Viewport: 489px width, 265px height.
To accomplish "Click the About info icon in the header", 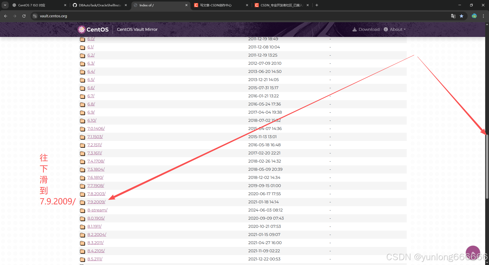I will [385, 29].
